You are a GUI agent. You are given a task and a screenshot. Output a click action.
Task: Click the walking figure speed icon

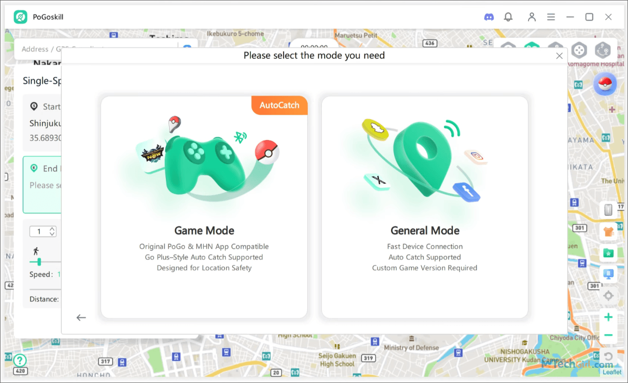pos(36,251)
